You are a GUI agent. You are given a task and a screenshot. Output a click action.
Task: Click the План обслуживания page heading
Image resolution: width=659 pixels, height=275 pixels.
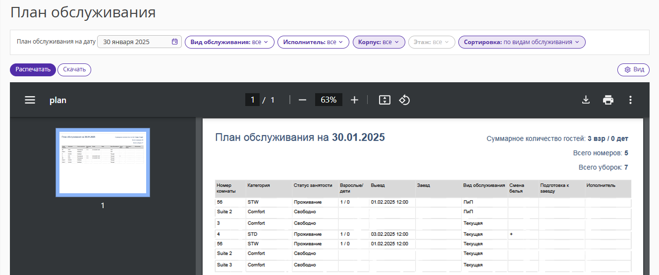(83, 12)
